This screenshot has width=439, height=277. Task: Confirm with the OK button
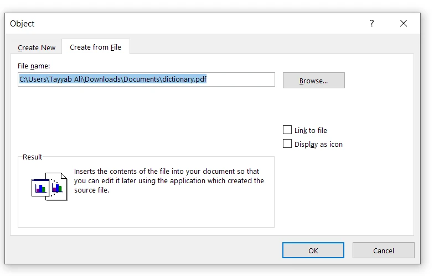click(x=313, y=251)
